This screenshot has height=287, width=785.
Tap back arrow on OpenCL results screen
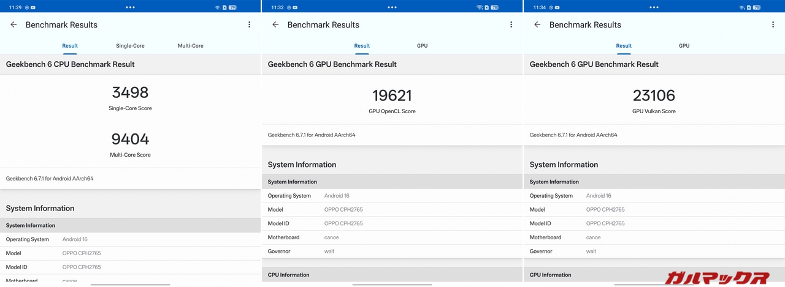click(275, 24)
